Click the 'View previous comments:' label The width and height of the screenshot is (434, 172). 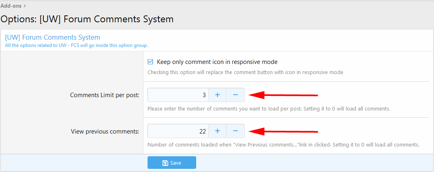[105, 131]
